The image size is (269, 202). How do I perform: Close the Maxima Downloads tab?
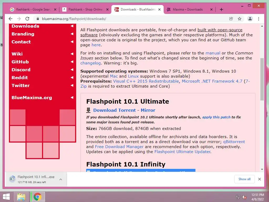point(211,10)
